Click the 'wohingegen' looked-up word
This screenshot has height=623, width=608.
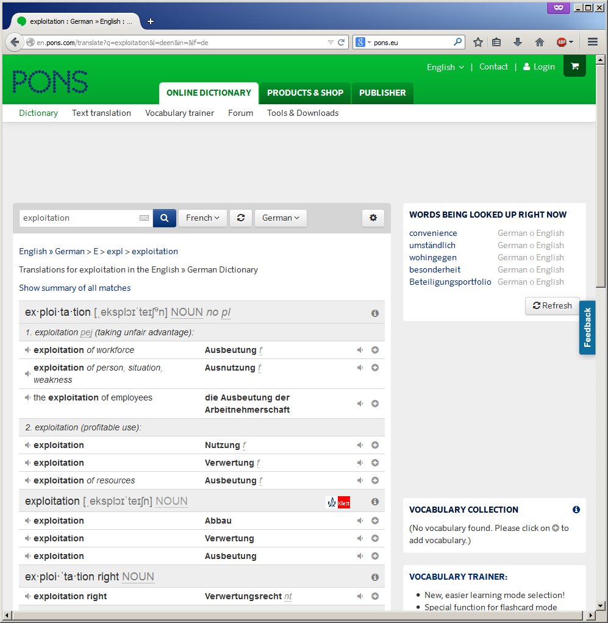coord(433,258)
